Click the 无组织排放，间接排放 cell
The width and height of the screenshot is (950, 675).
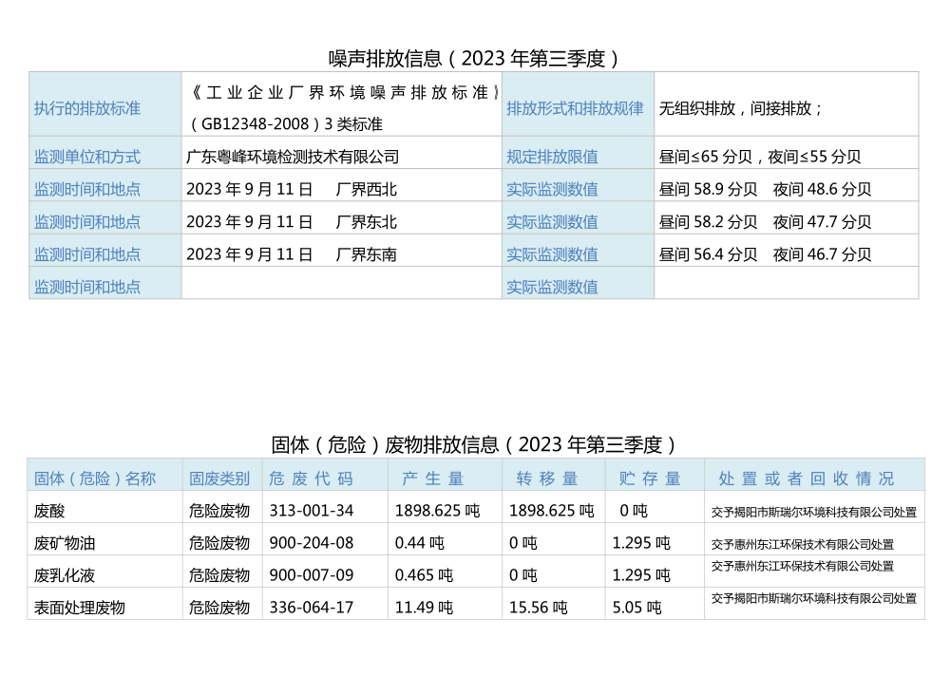point(787,104)
